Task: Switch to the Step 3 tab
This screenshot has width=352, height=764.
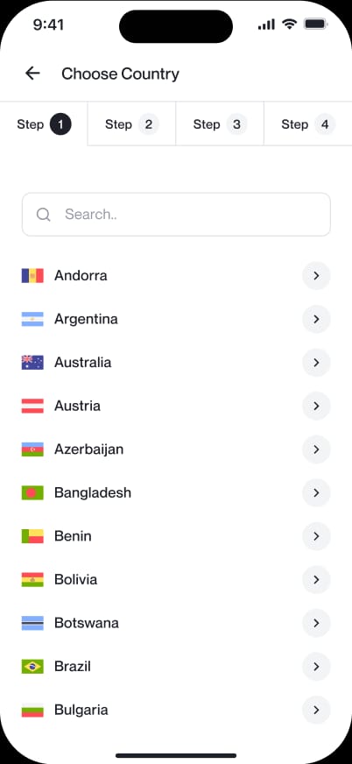Action: 220,124
